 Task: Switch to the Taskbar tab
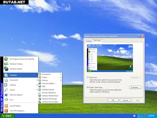[x=89, y=41]
